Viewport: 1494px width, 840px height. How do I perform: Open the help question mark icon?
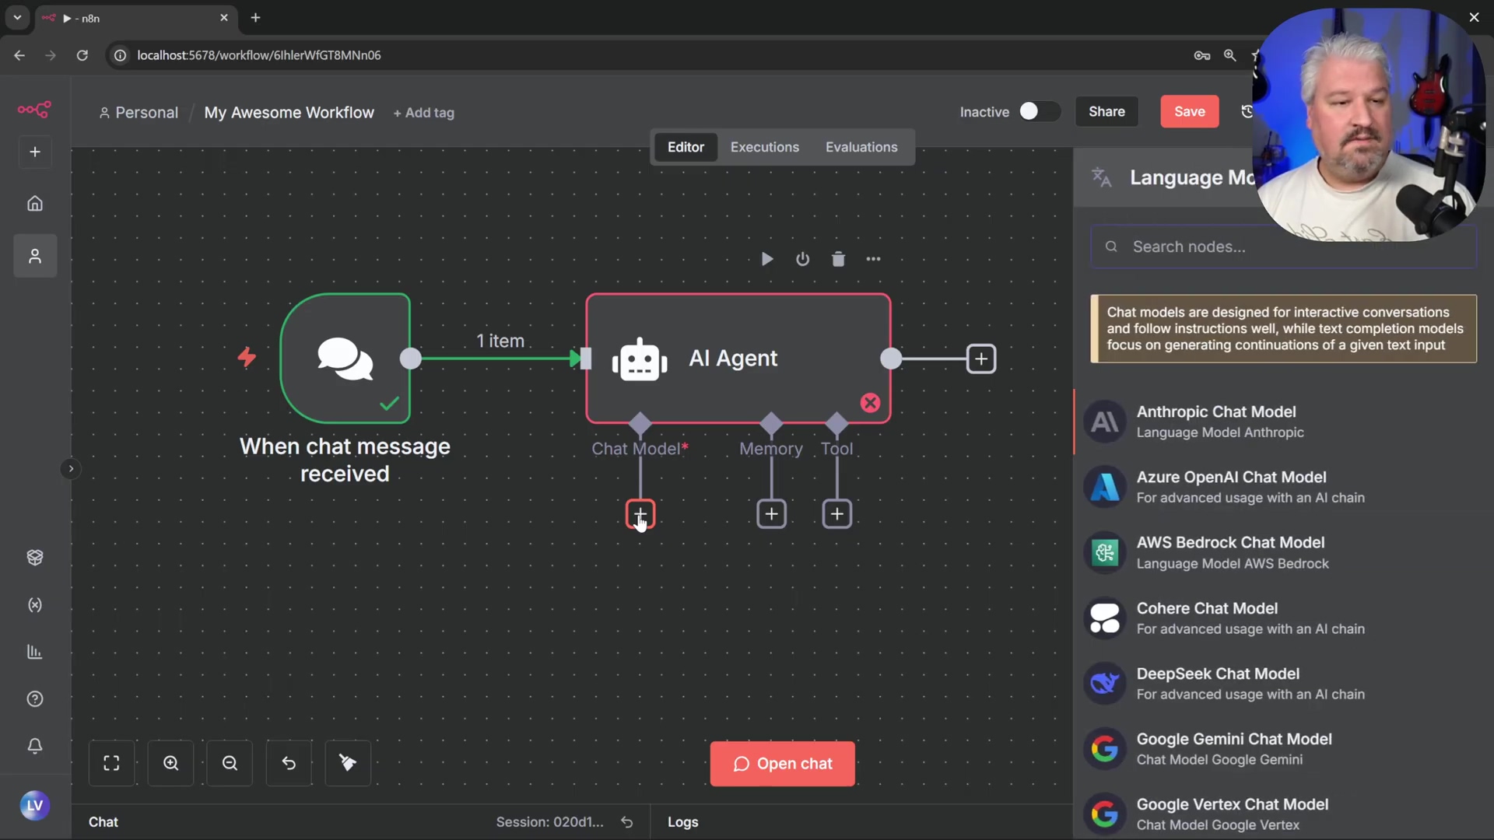click(x=35, y=698)
